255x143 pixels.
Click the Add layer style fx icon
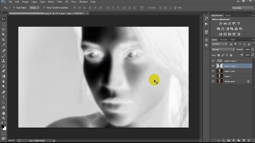224,141
